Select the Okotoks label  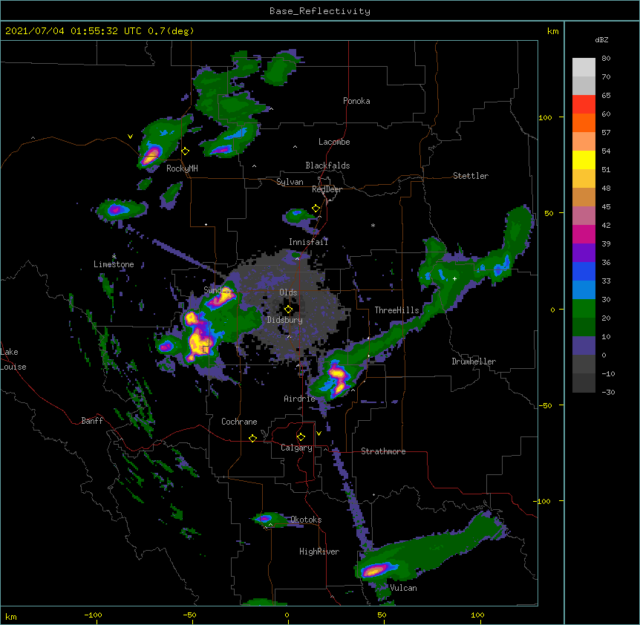pos(306,520)
